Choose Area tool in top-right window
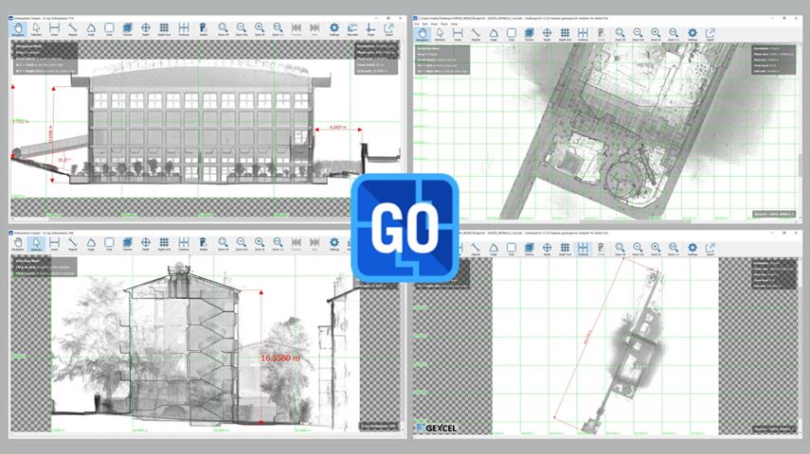 coord(511,34)
